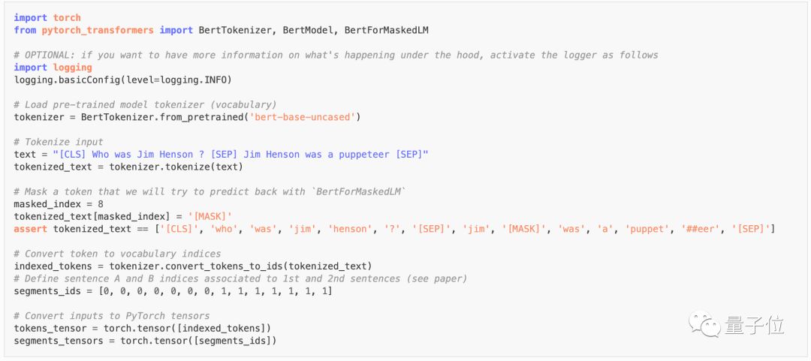Click the 'tokens_tensor' assignment line
The image size is (811, 361).
click(142, 328)
